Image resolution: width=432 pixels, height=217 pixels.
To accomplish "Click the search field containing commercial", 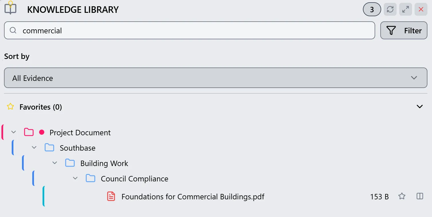I will [x=189, y=30].
